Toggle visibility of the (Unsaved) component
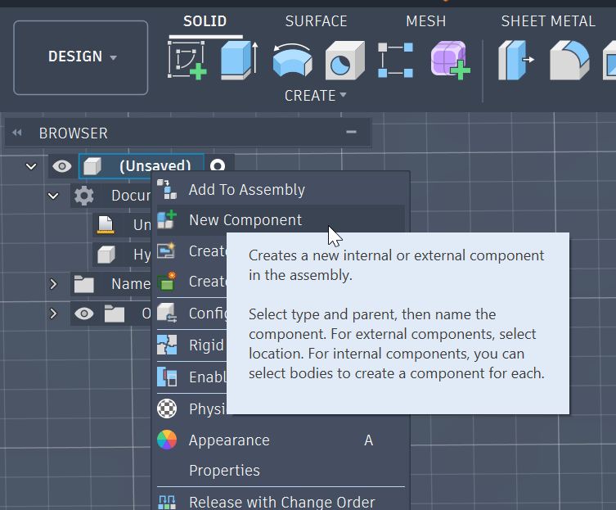 [62, 166]
